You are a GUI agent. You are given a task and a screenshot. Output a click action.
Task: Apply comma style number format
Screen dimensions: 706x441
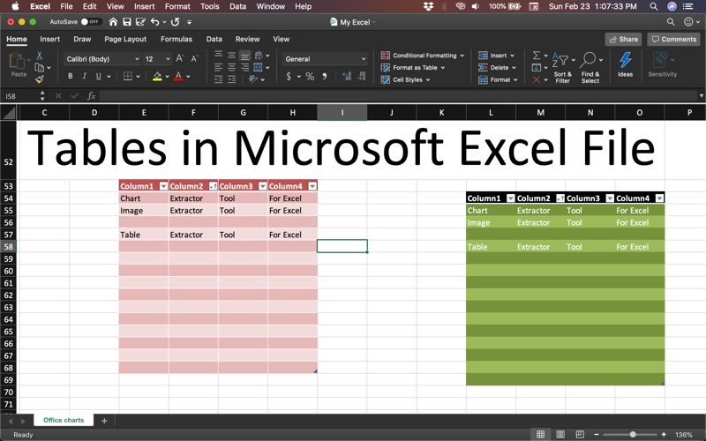point(324,77)
